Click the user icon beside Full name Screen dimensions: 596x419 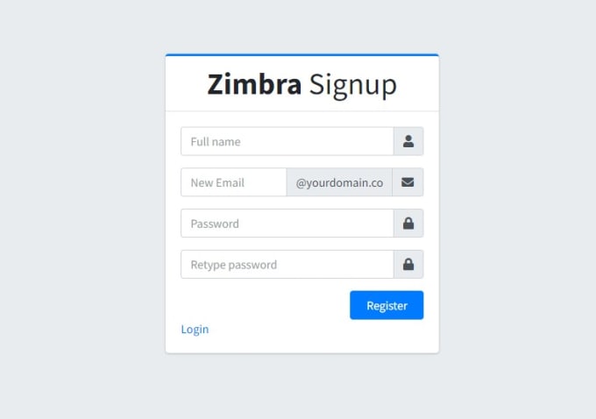408,141
